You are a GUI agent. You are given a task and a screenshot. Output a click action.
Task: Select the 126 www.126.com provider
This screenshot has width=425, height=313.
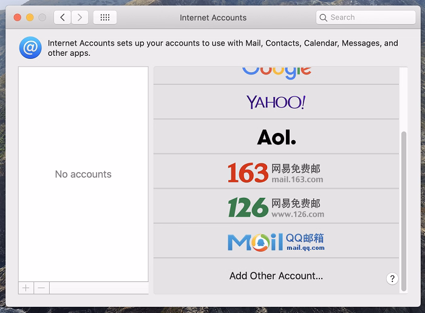pos(276,206)
